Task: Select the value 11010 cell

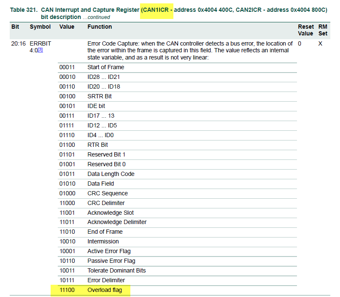Action: point(67,232)
